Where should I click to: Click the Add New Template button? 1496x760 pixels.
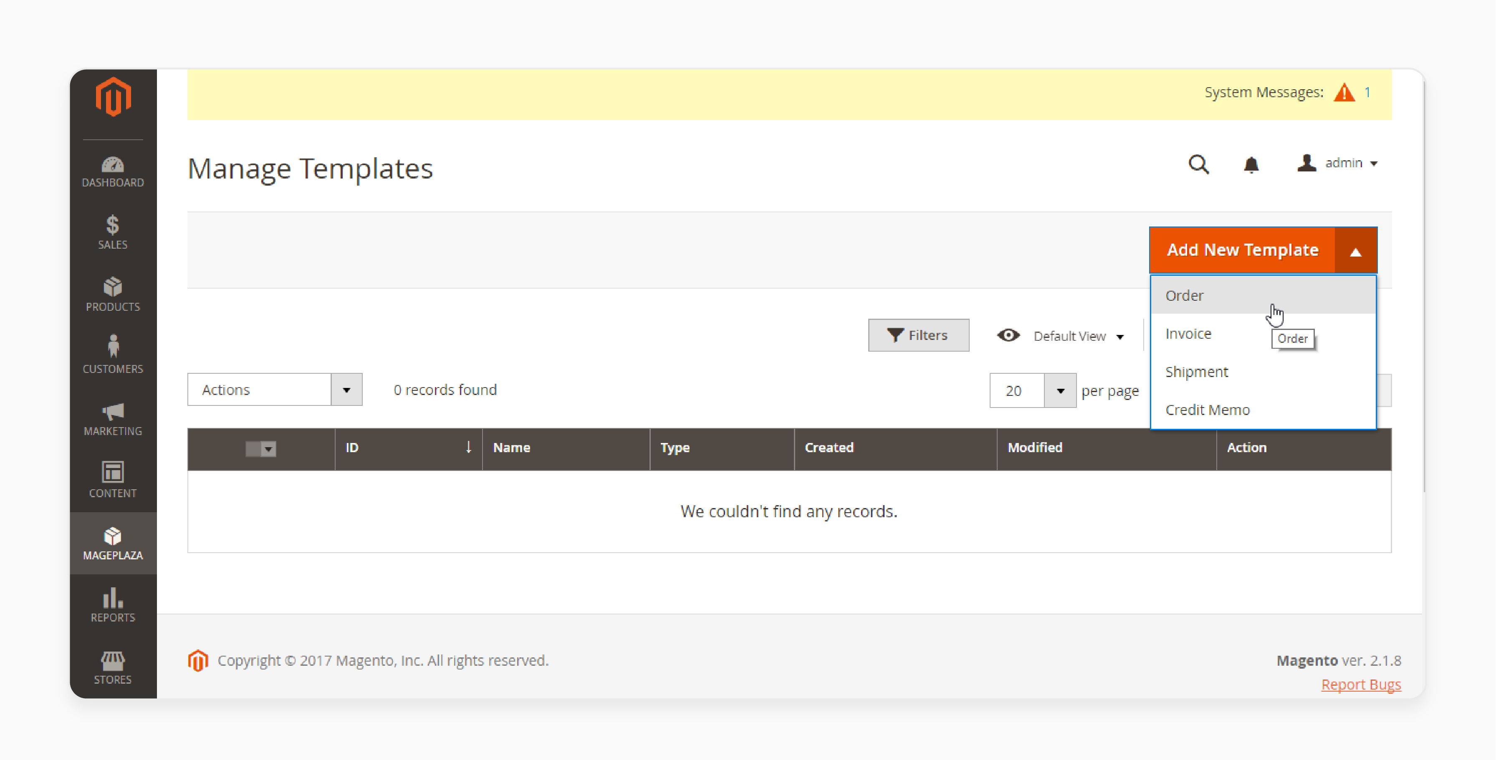click(1242, 250)
